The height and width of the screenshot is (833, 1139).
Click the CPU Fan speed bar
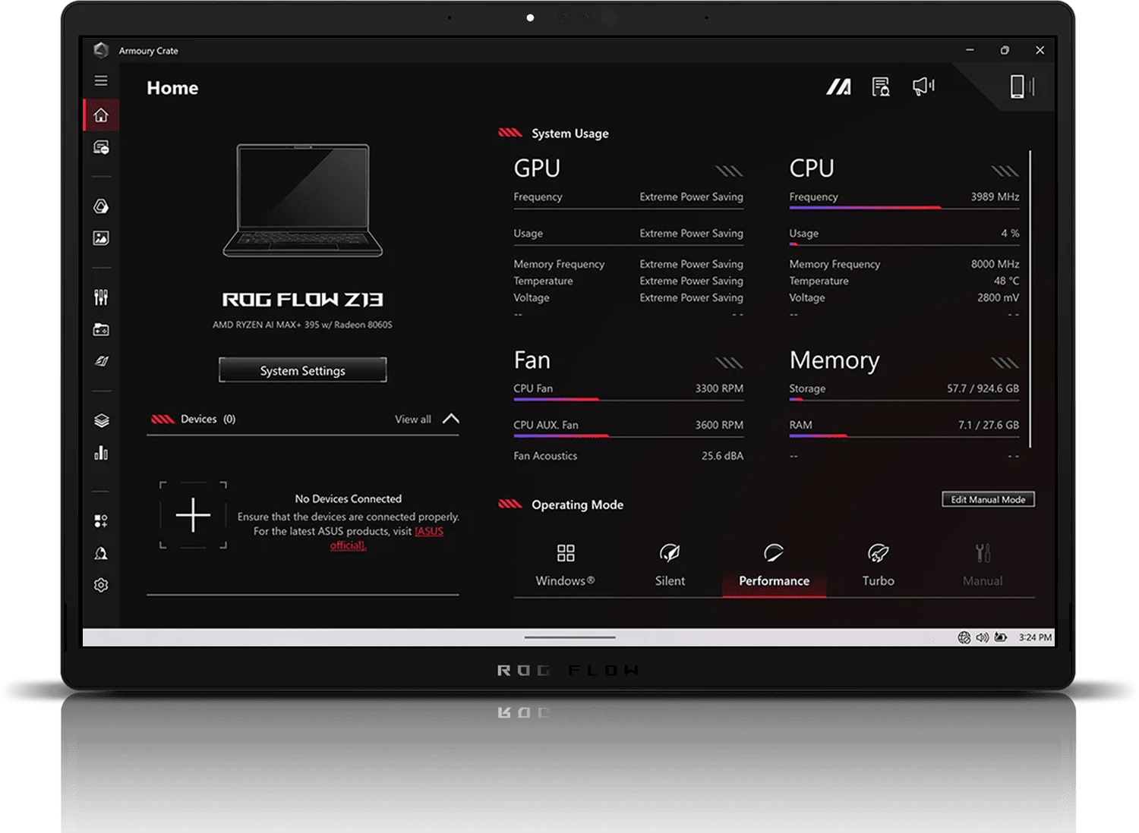[629, 399]
